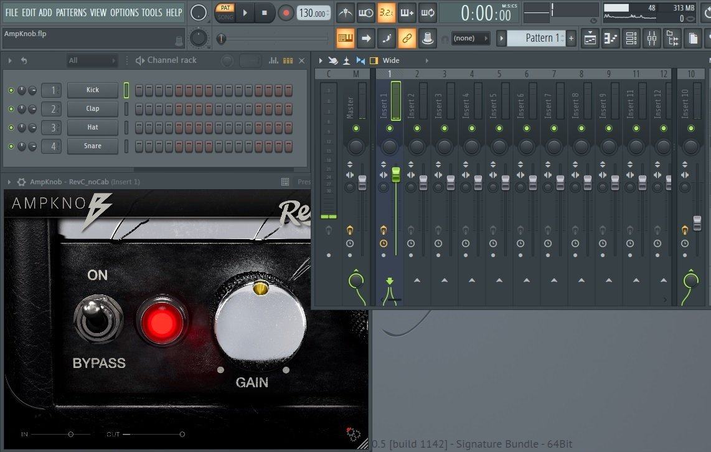Click the AmpKnob GAIN knob
The image size is (711, 452).
pos(260,321)
